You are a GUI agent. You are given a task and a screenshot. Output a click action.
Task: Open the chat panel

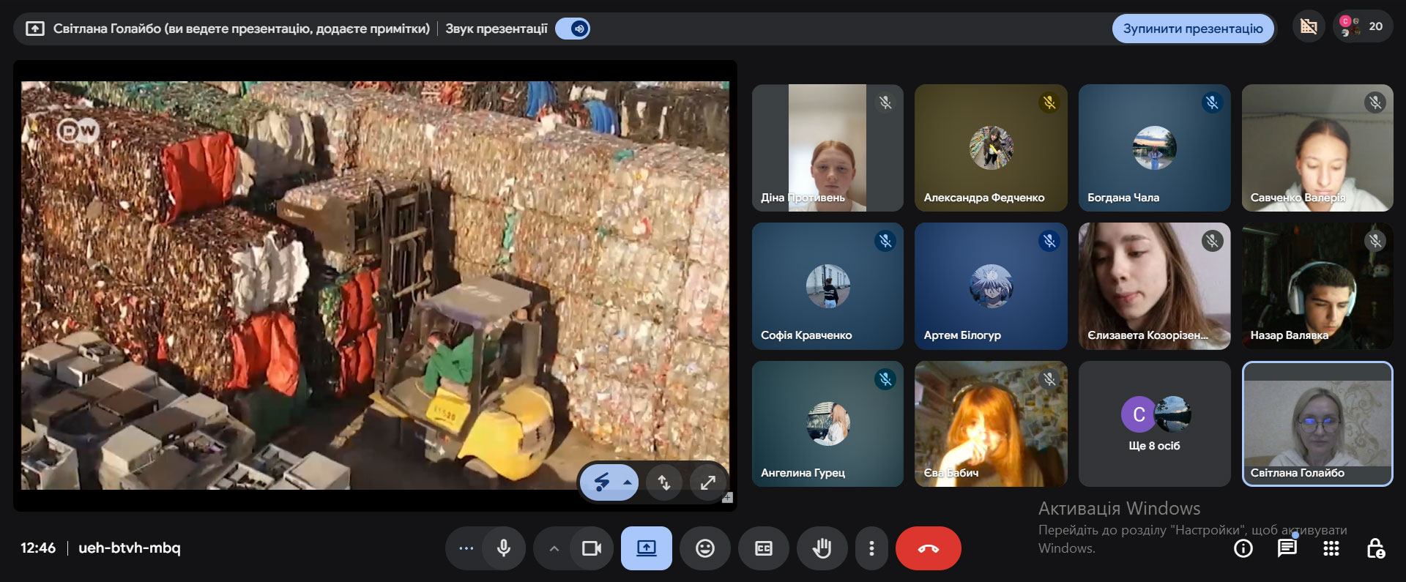click(1287, 548)
